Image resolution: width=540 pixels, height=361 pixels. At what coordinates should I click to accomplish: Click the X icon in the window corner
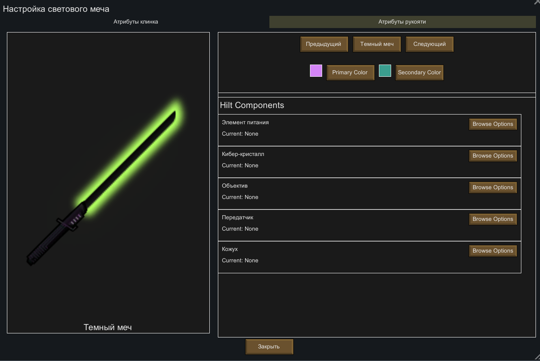pos(537,2)
